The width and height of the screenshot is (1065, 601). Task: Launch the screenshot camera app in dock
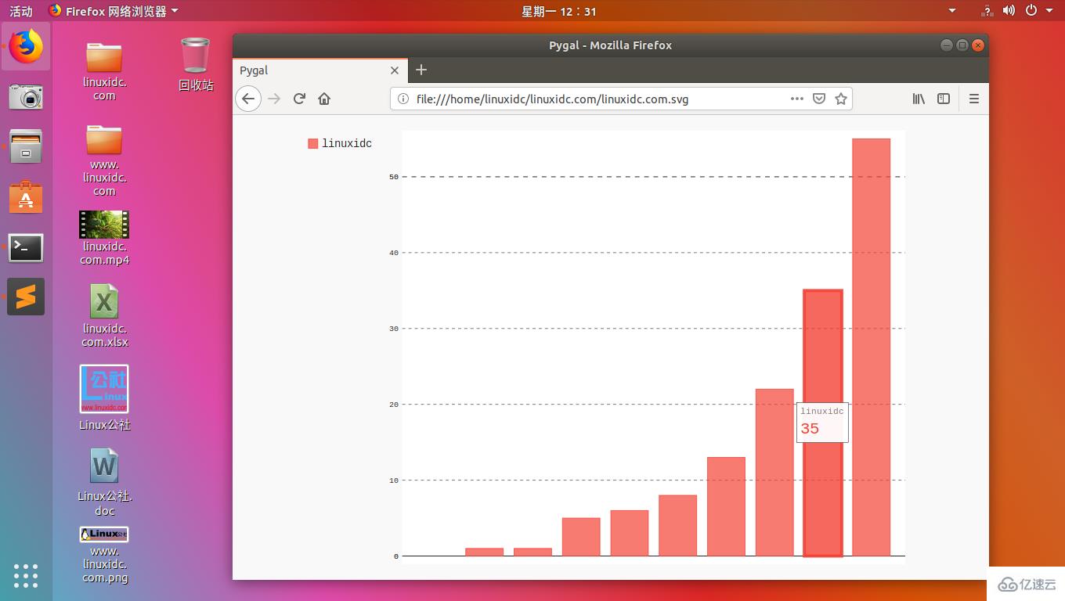(x=26, y=96)
